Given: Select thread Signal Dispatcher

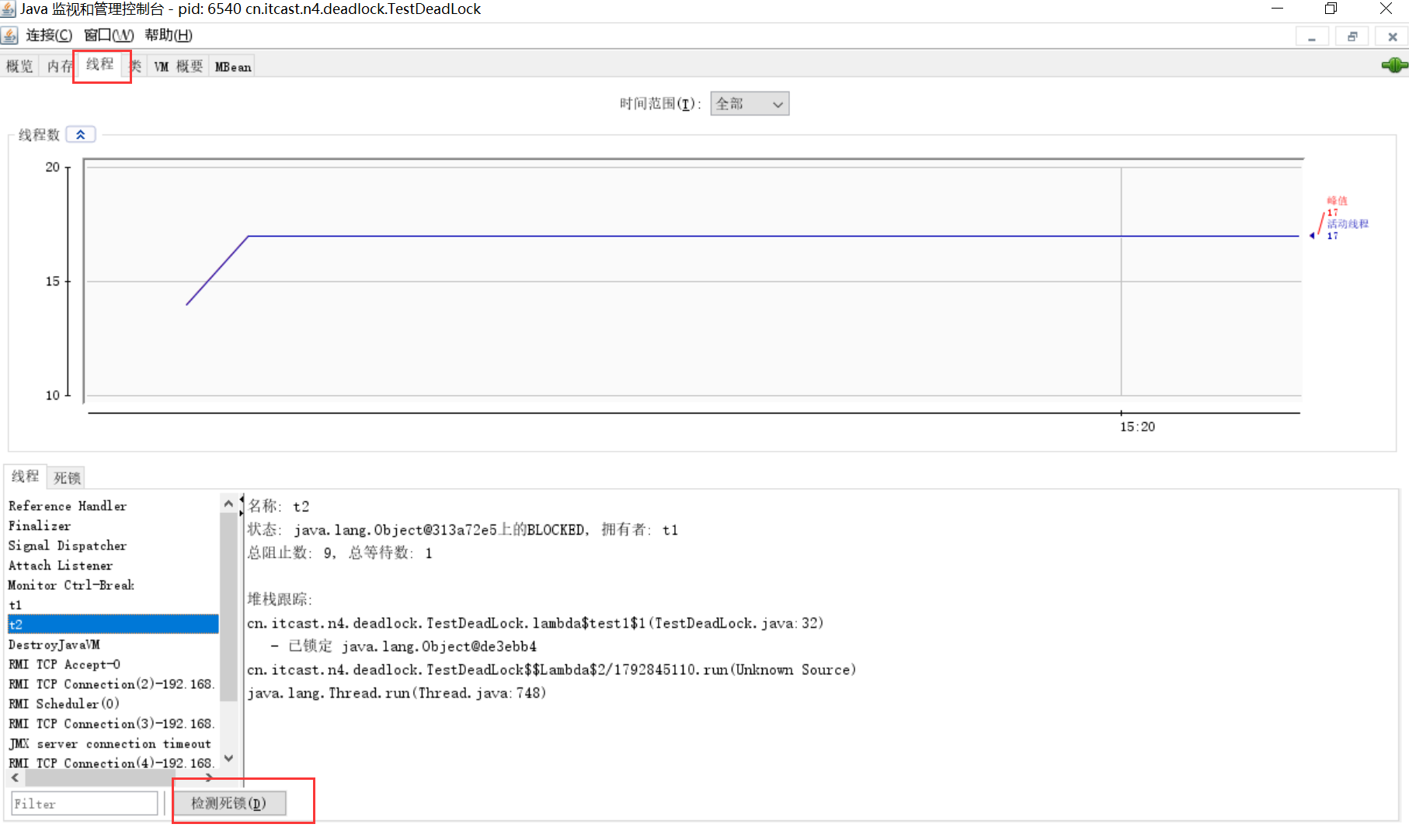Looking at the screenshot, I should click(x=113, y=545).
